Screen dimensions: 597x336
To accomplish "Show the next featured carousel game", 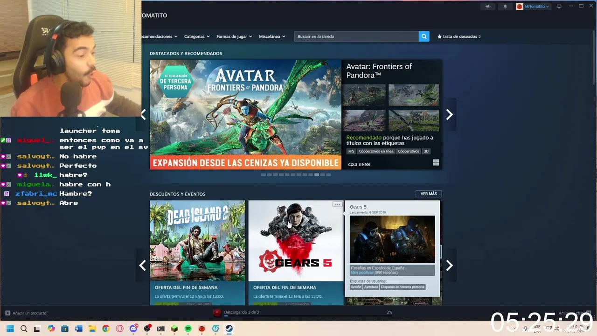I will coord(449,115).
